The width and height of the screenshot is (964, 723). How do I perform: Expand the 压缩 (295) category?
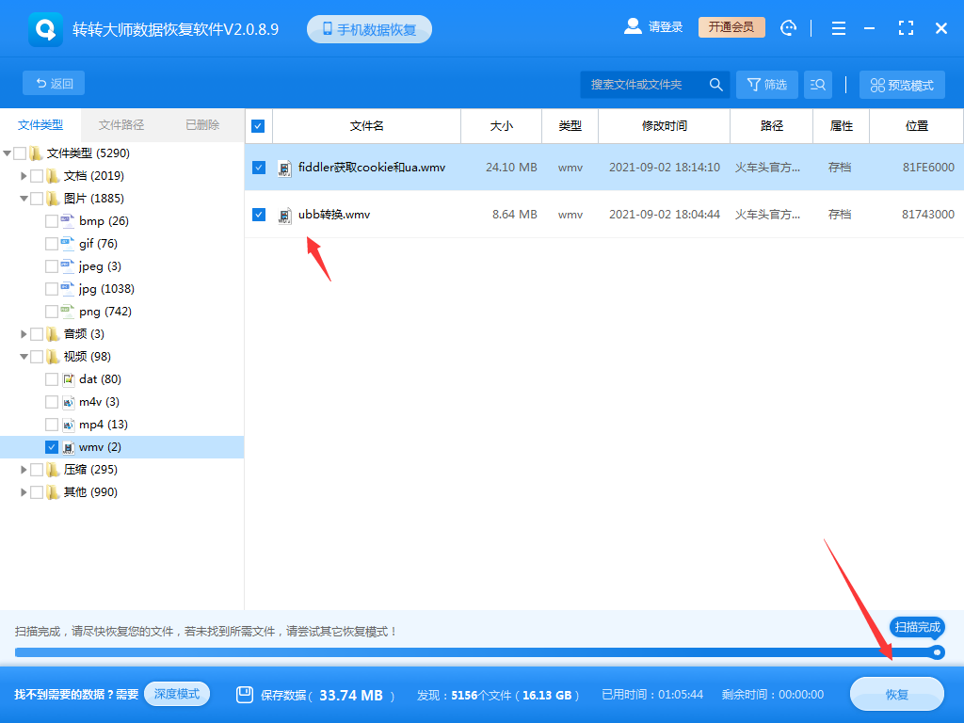tap(23, 469)
